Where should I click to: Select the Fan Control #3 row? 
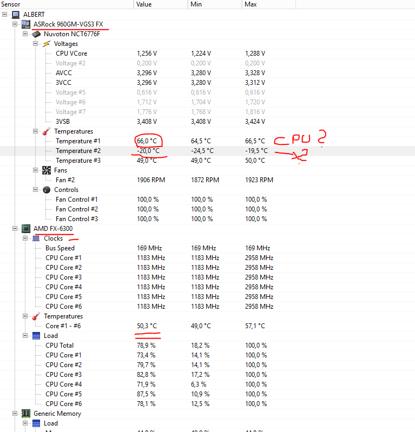click(207, 219)
